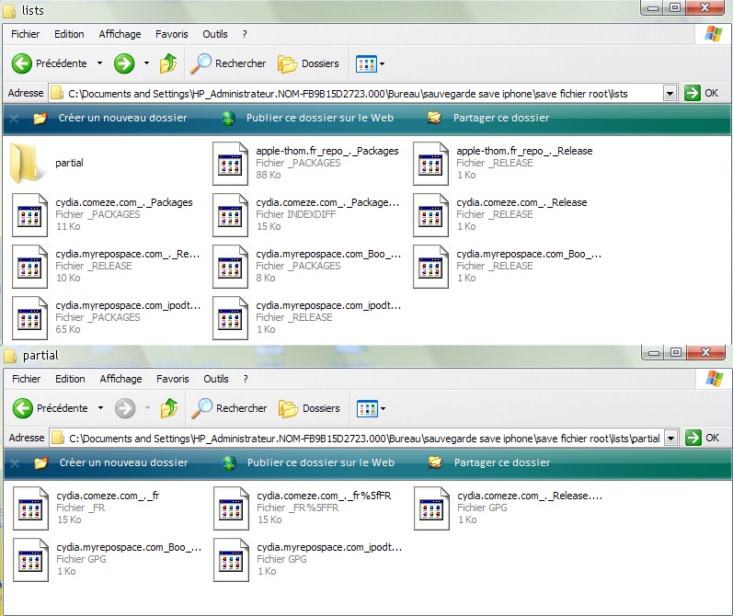Open Favoris menu in partial window

click(x=173, y=379)
